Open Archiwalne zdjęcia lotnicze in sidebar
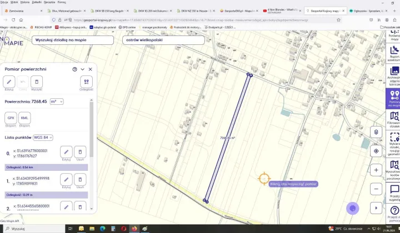Image resolution: width=400 pixels, height=233 pixels. click(x=394, y=75)
